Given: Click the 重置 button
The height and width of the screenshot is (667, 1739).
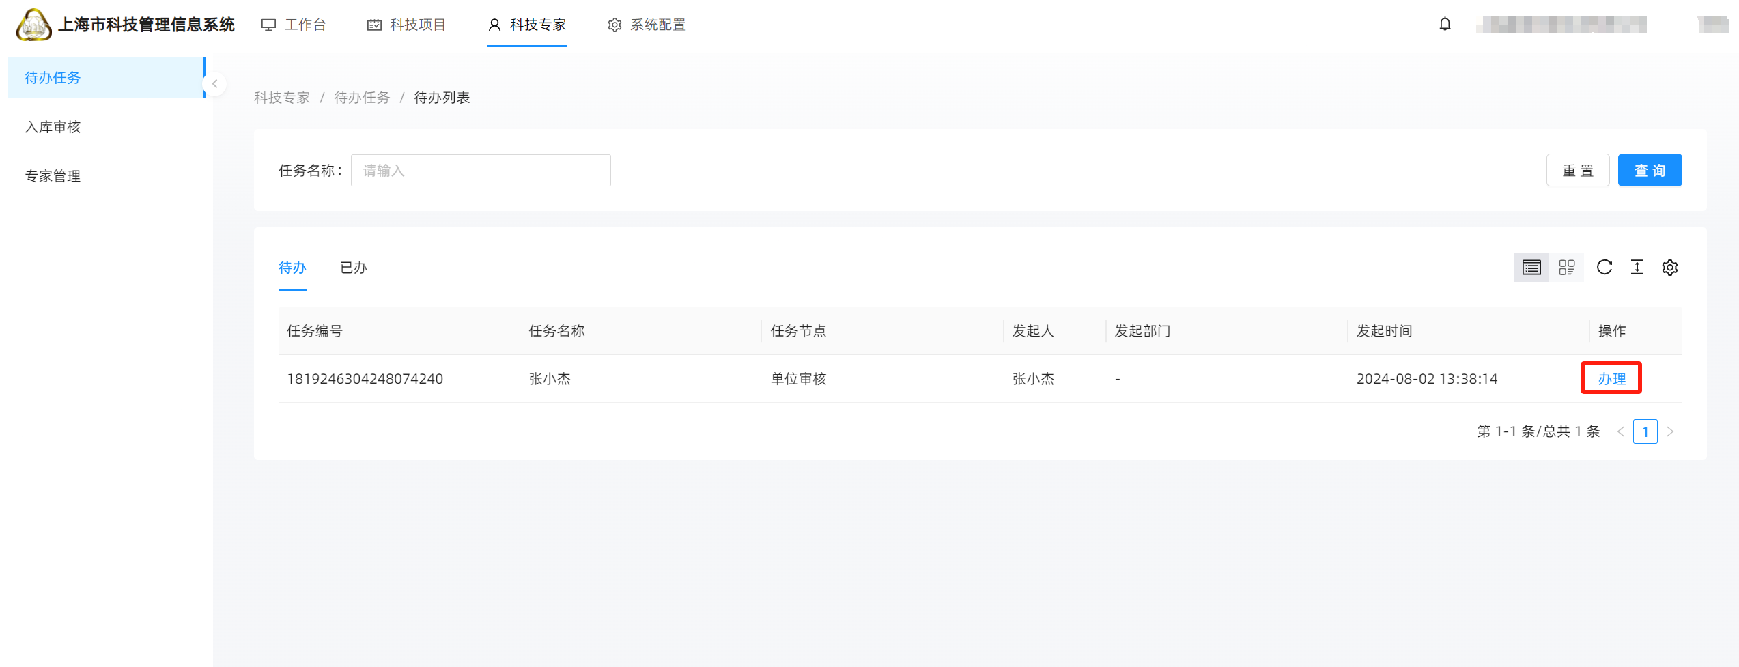Looking at the screenshot, I should tap(1578, 171).
